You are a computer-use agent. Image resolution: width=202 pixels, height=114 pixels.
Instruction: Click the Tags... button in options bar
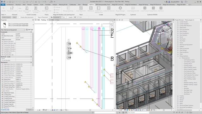click(x=64, y=17)
